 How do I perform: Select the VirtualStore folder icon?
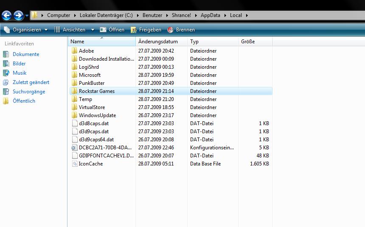[75, 107]
